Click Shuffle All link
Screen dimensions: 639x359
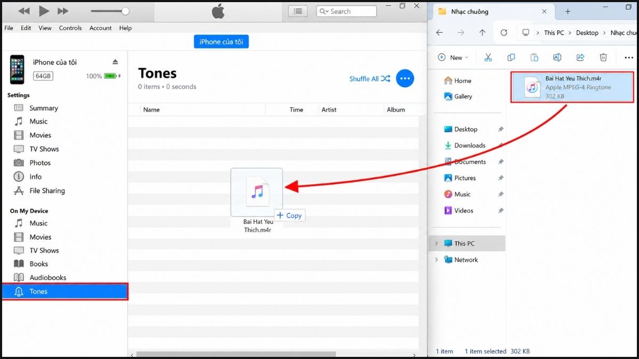point(370,79)
